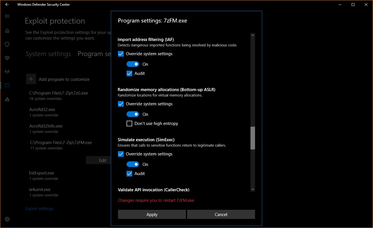Viewport: 373px width, 228px height.
Task: Click Randomize memory allocations (Bottom-up ASLR) heading
Action: 167,90
